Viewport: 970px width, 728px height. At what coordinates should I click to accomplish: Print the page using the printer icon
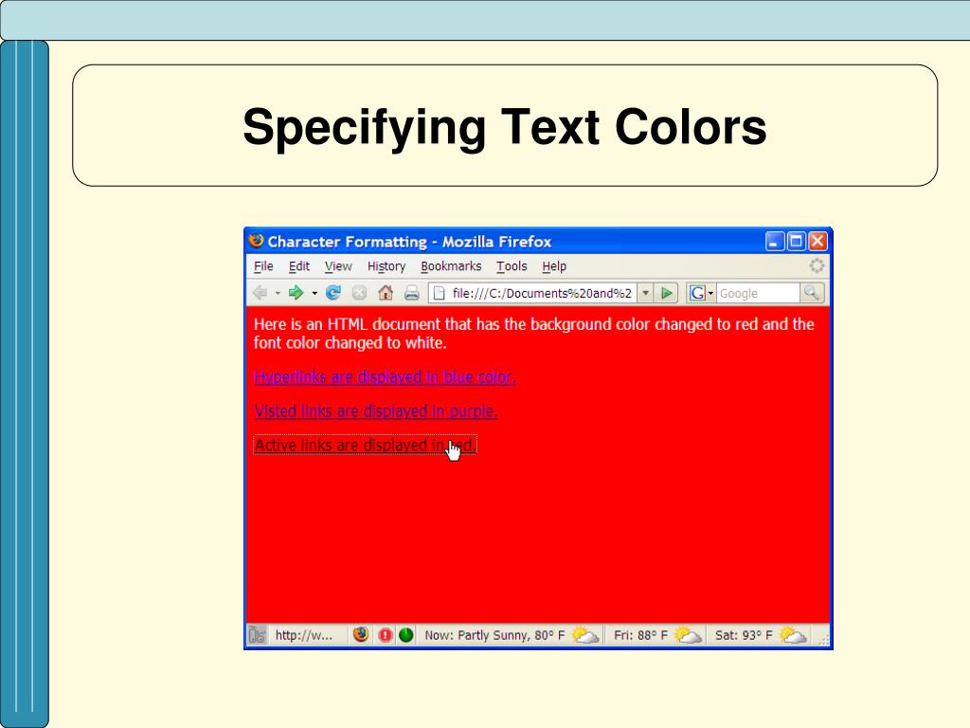(412, 293)
